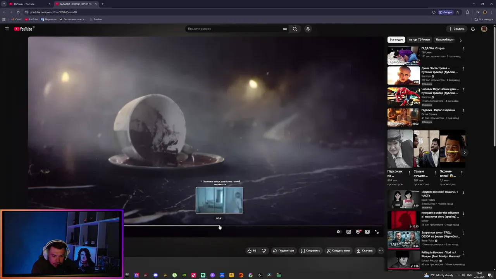Click the search magnifier button

click(x=295, y=29)
